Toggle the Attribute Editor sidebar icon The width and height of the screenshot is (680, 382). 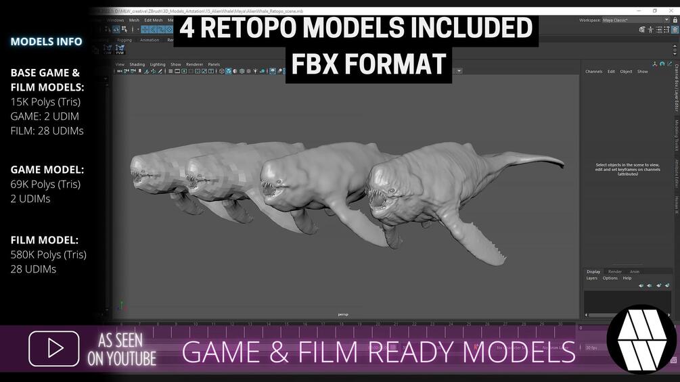[x=659, y=30]
